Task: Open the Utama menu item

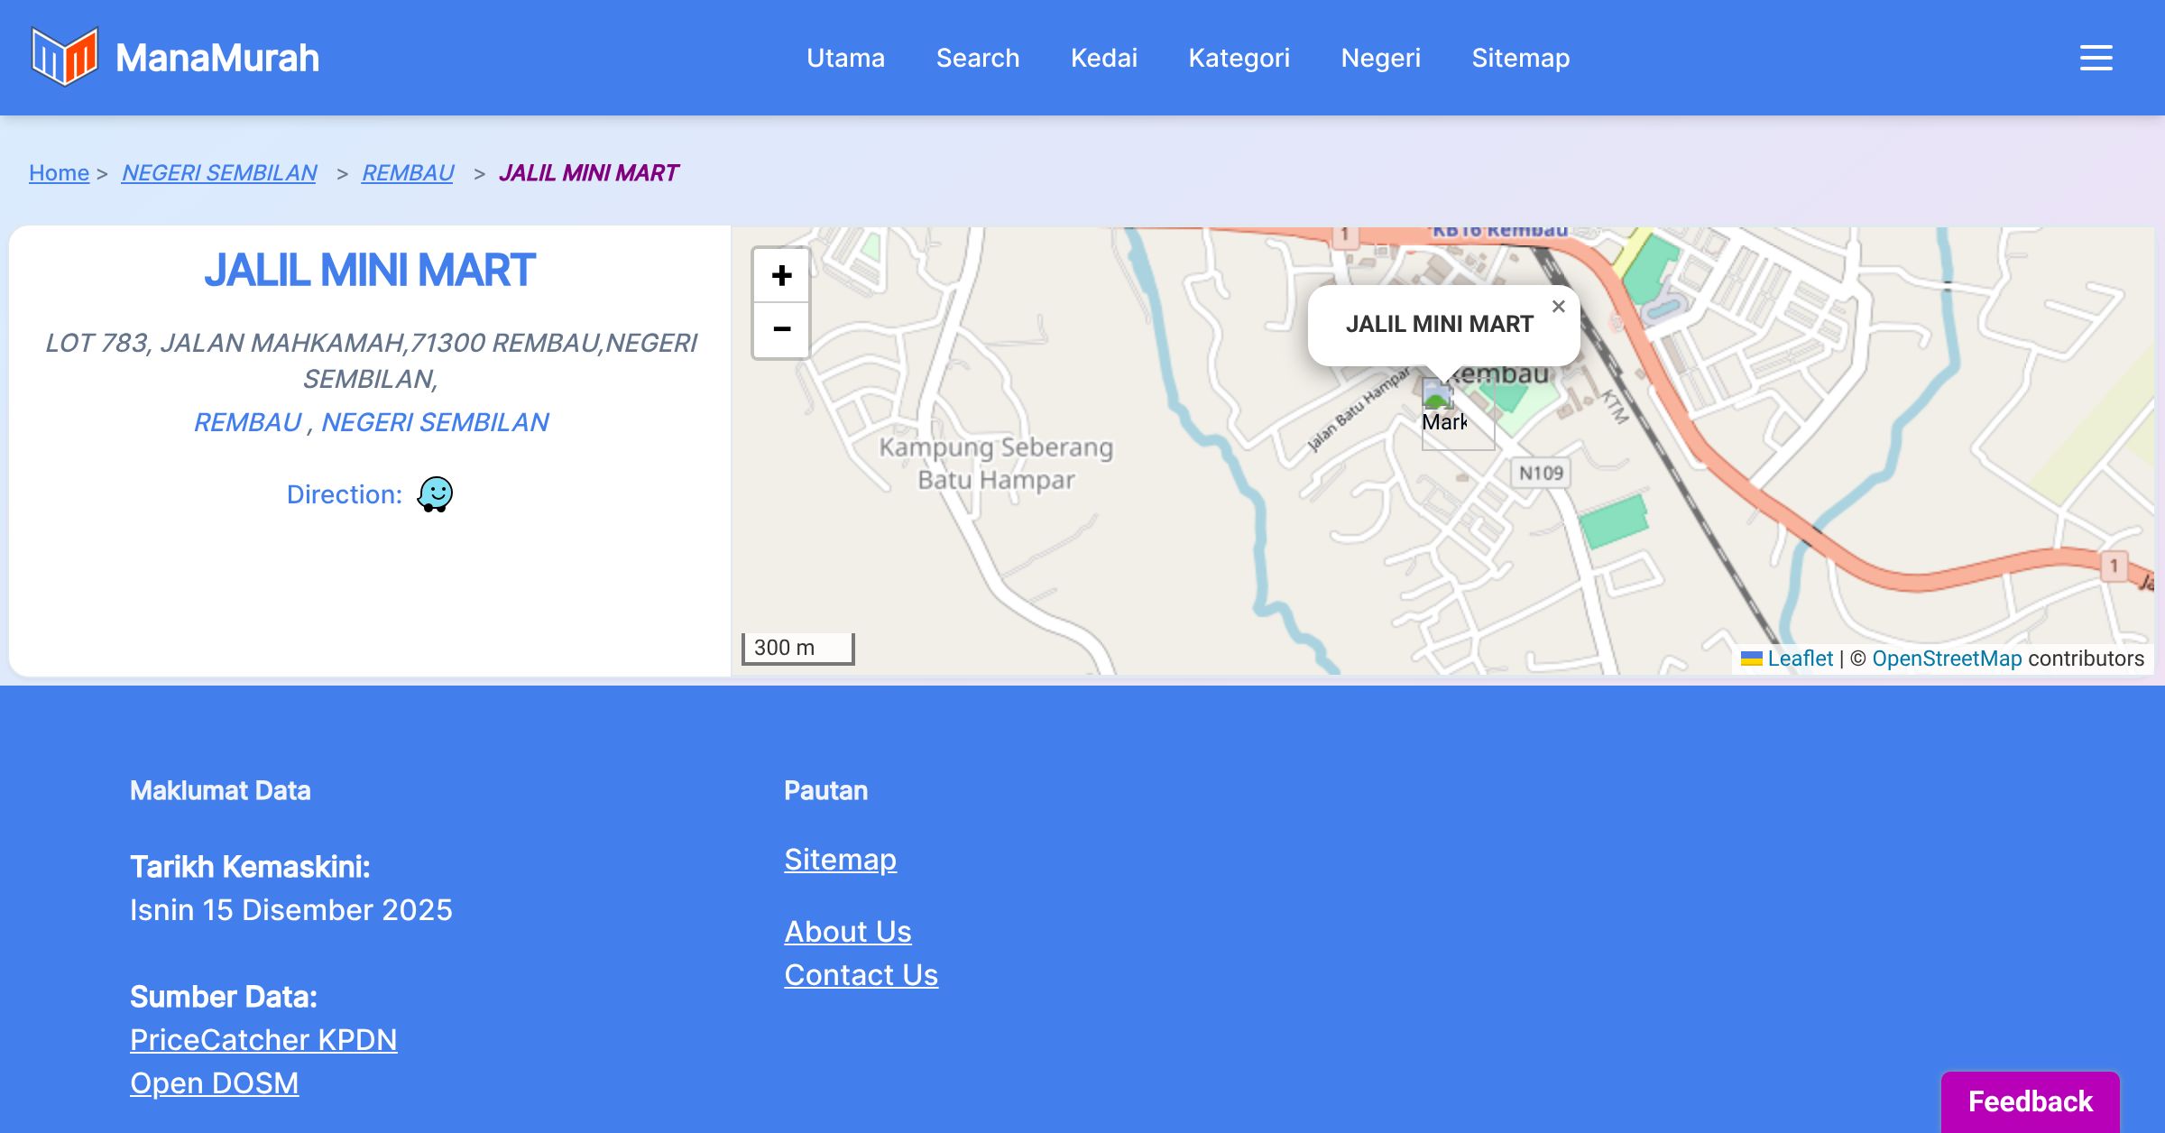Action: point(845,58)
